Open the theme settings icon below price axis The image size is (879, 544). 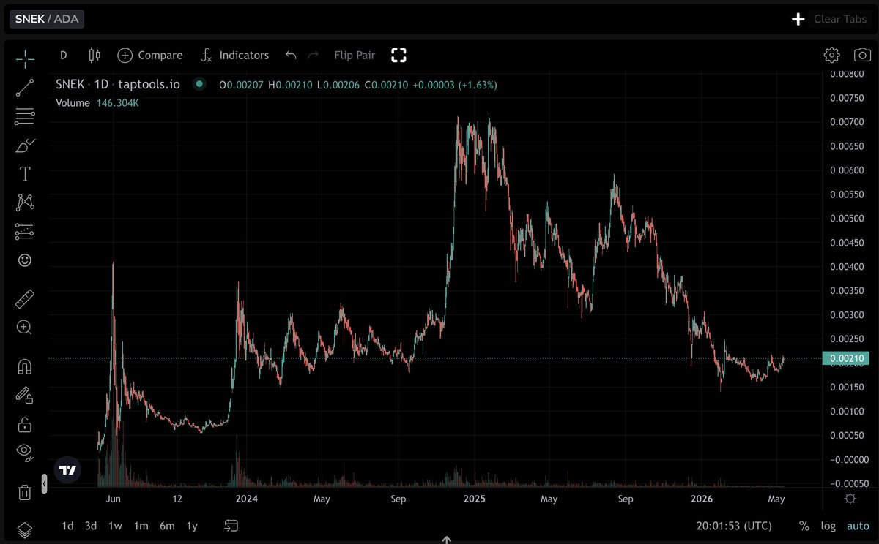pyautogui.click(x=850, y=499)
